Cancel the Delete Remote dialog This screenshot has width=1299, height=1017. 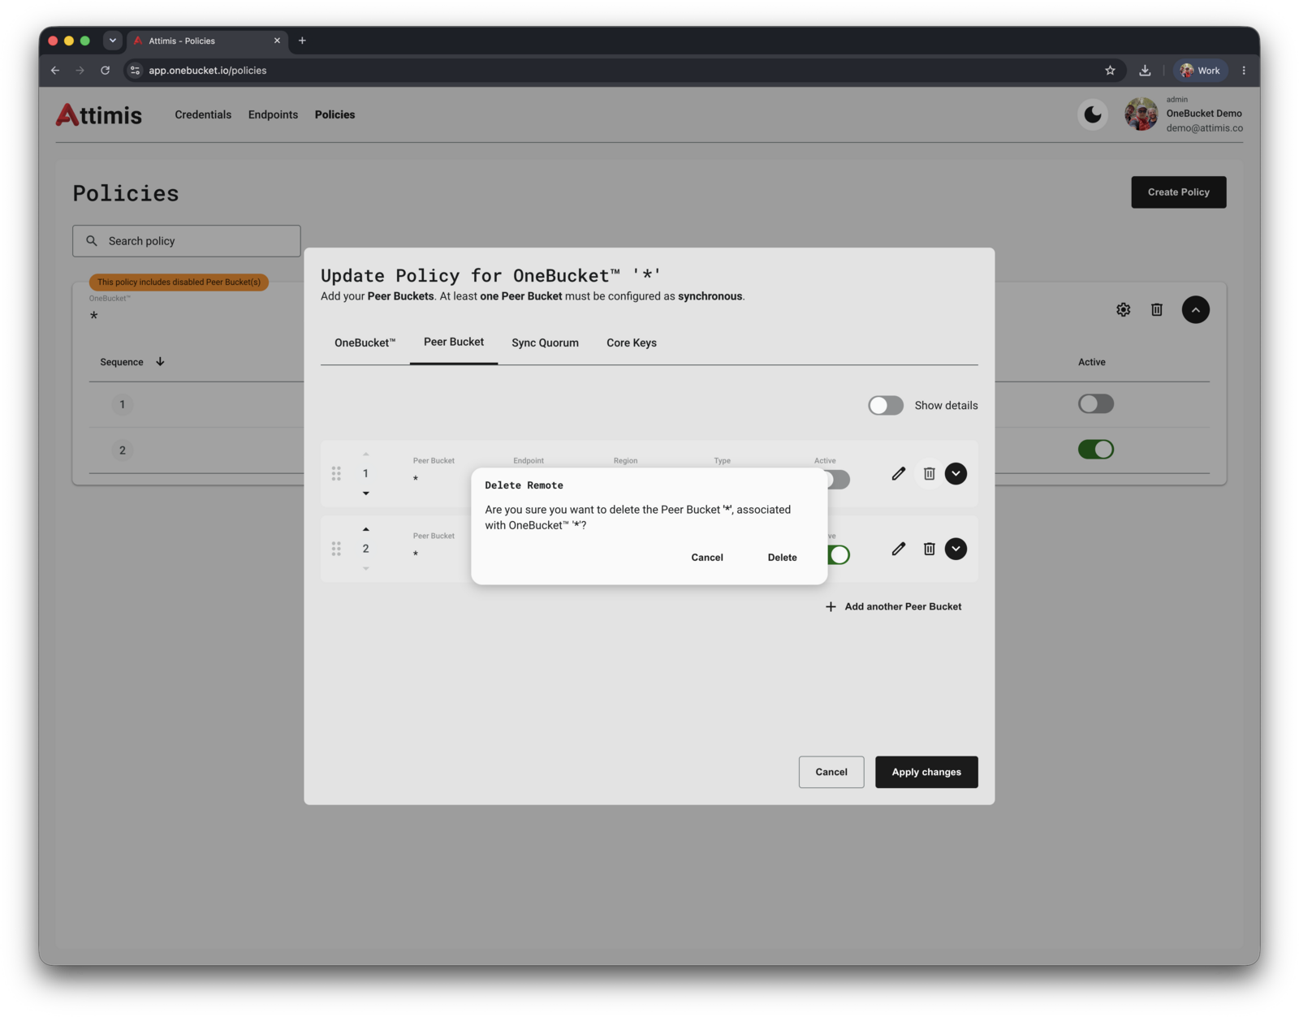(707, 558)
